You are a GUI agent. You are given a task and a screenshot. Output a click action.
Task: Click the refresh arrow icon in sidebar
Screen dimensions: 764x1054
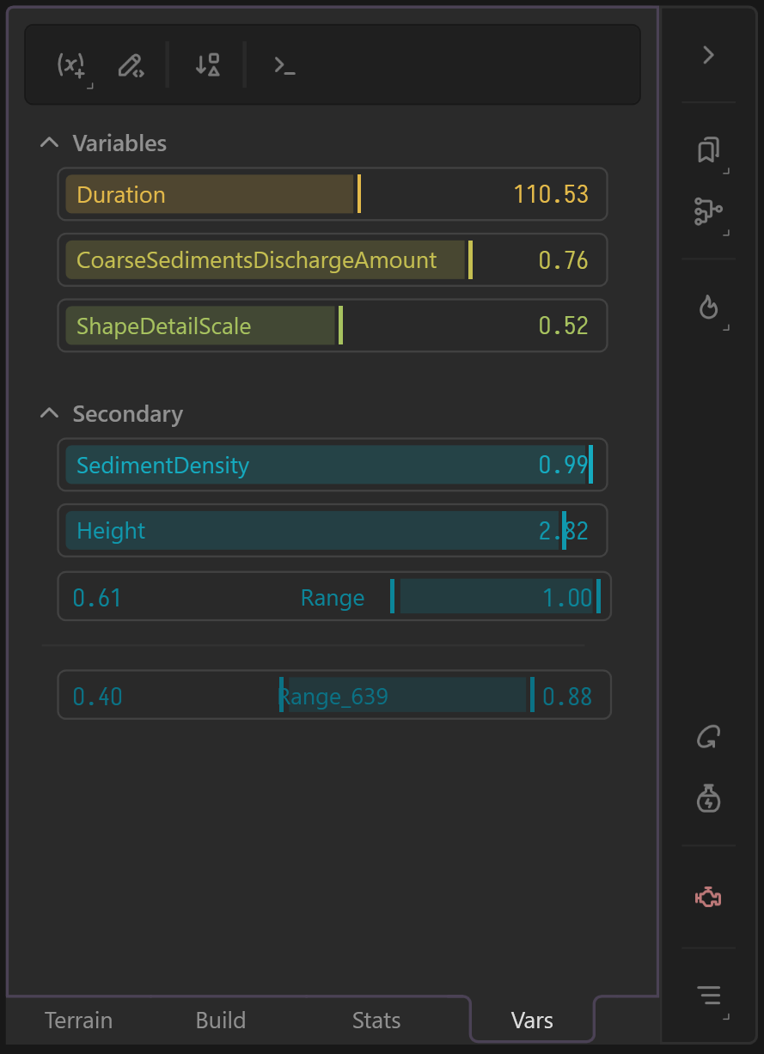(x=708, y=737)
